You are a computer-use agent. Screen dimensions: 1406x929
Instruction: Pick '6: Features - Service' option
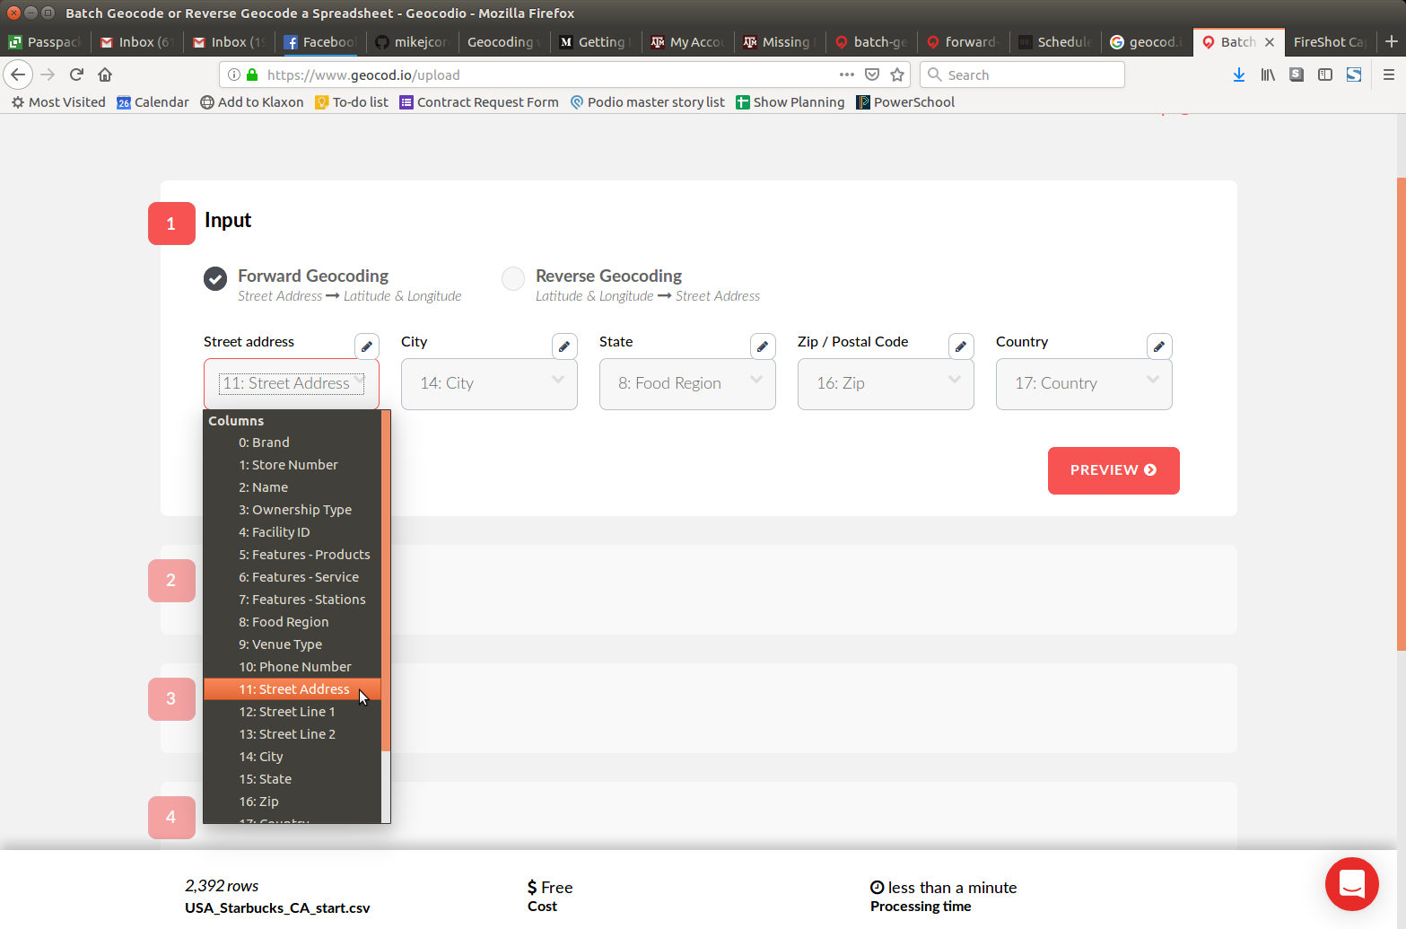coord(293,577)
